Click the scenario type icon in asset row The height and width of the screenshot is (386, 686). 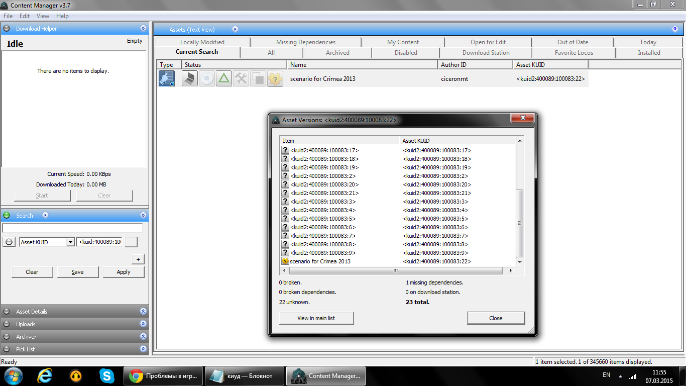pyautogui.click(x=167, y=78)
